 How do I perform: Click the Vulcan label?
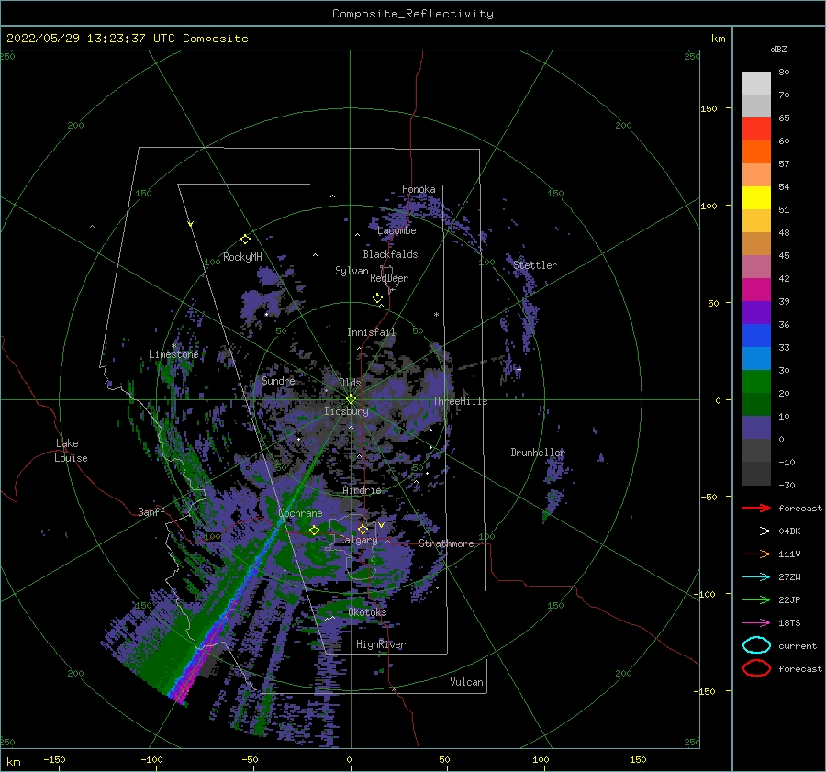point(467,682)
